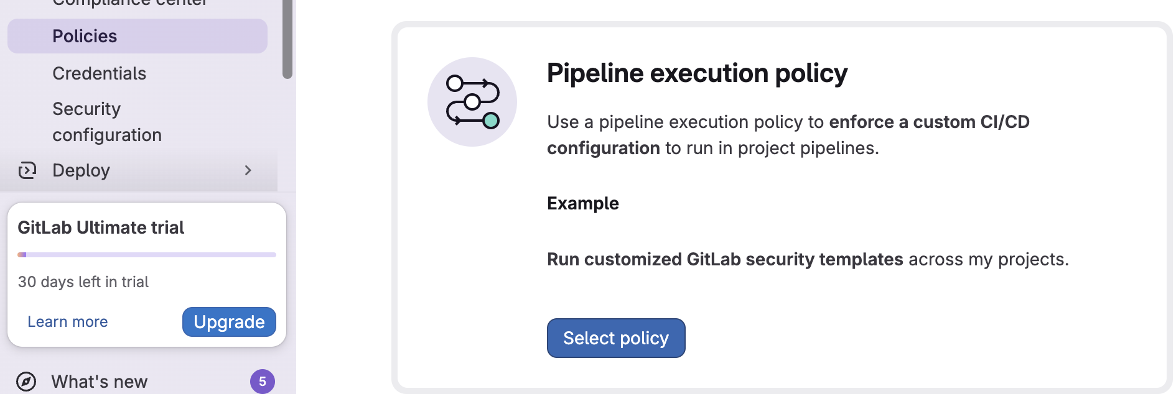1176x394 pixels.
Task: Click the Upgrade button
Action: [229, 322]
